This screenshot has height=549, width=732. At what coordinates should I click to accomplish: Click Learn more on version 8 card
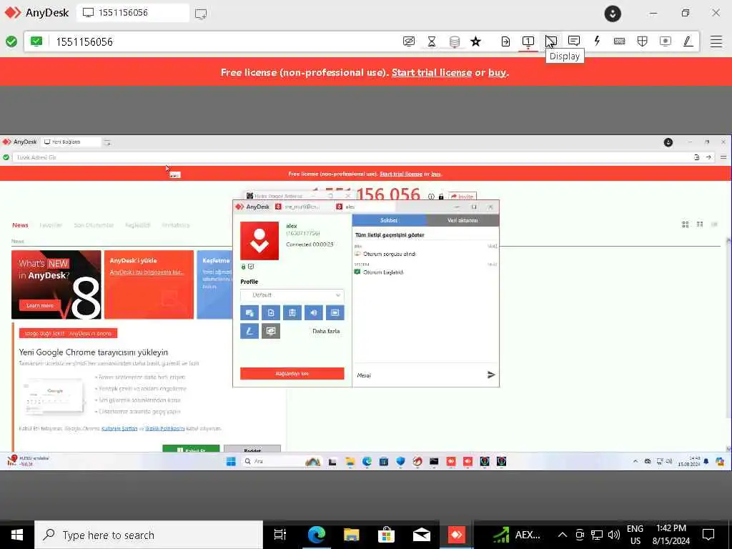click(x=40, y=305)
